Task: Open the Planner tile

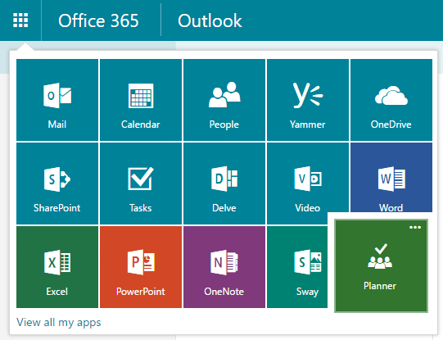Action: (381, 265)
